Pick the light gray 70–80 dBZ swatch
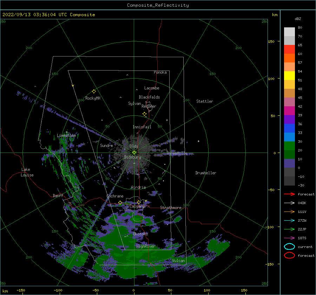Screen dimensions: 316x295 pyautogui.click(x=289, y=32)
